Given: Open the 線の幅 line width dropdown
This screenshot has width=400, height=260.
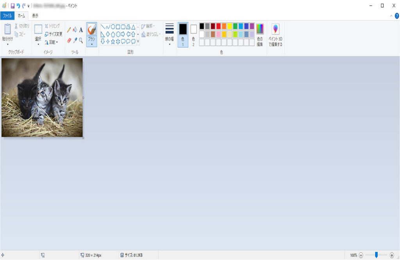Looking at the screenshot, I should click(x=170, y=34).
